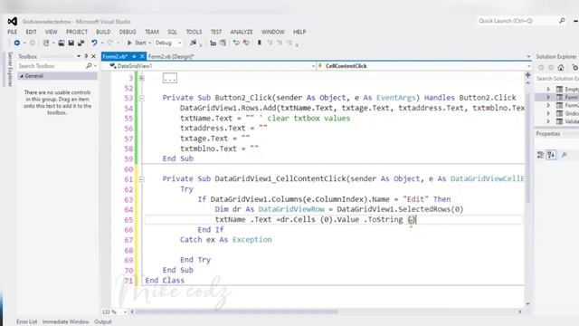Expand the Valida item in Solution Explorer
This screenshot has width=579, height=326.
pos(549,121)
